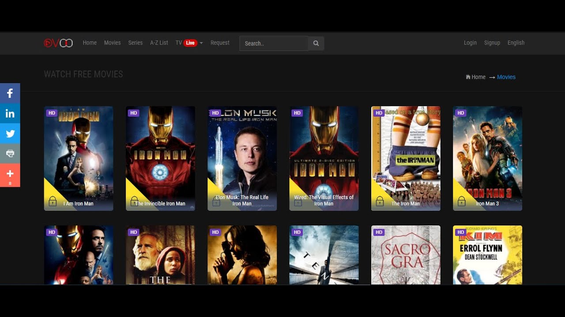Go to Home in navbar
Image resolution: width=565 pixels, height=317 pixels.
pyautogui.click(x=90, y=43)
